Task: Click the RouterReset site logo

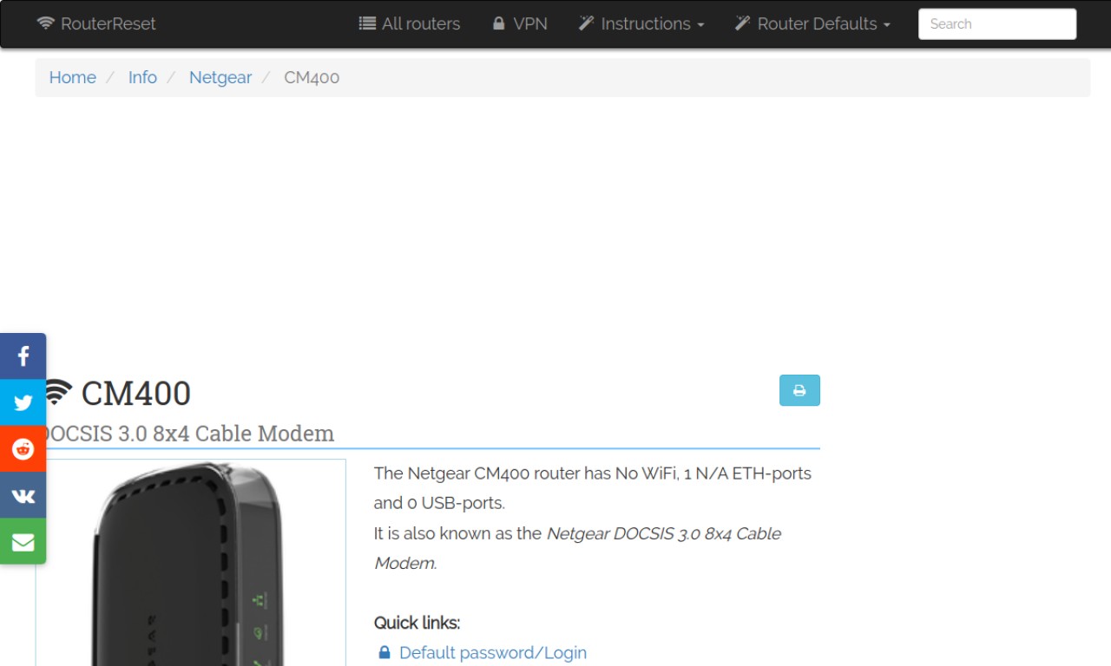Action: [96, 23]
